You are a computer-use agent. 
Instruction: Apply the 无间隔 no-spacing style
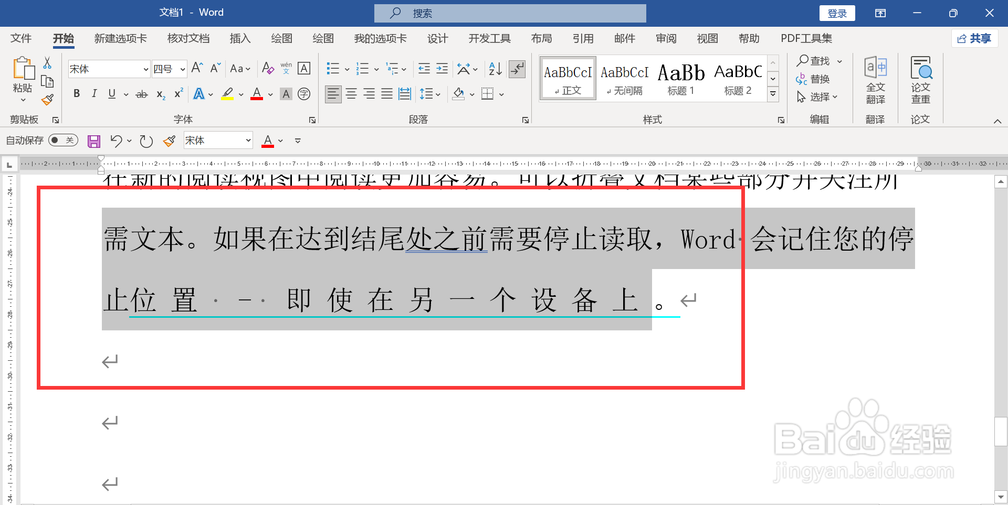(x=624, y=79)
